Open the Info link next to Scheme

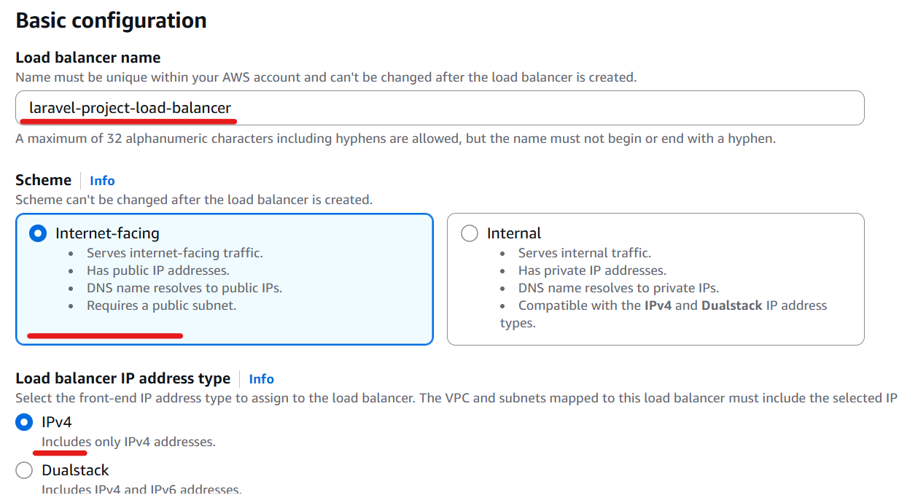[102, 181]
